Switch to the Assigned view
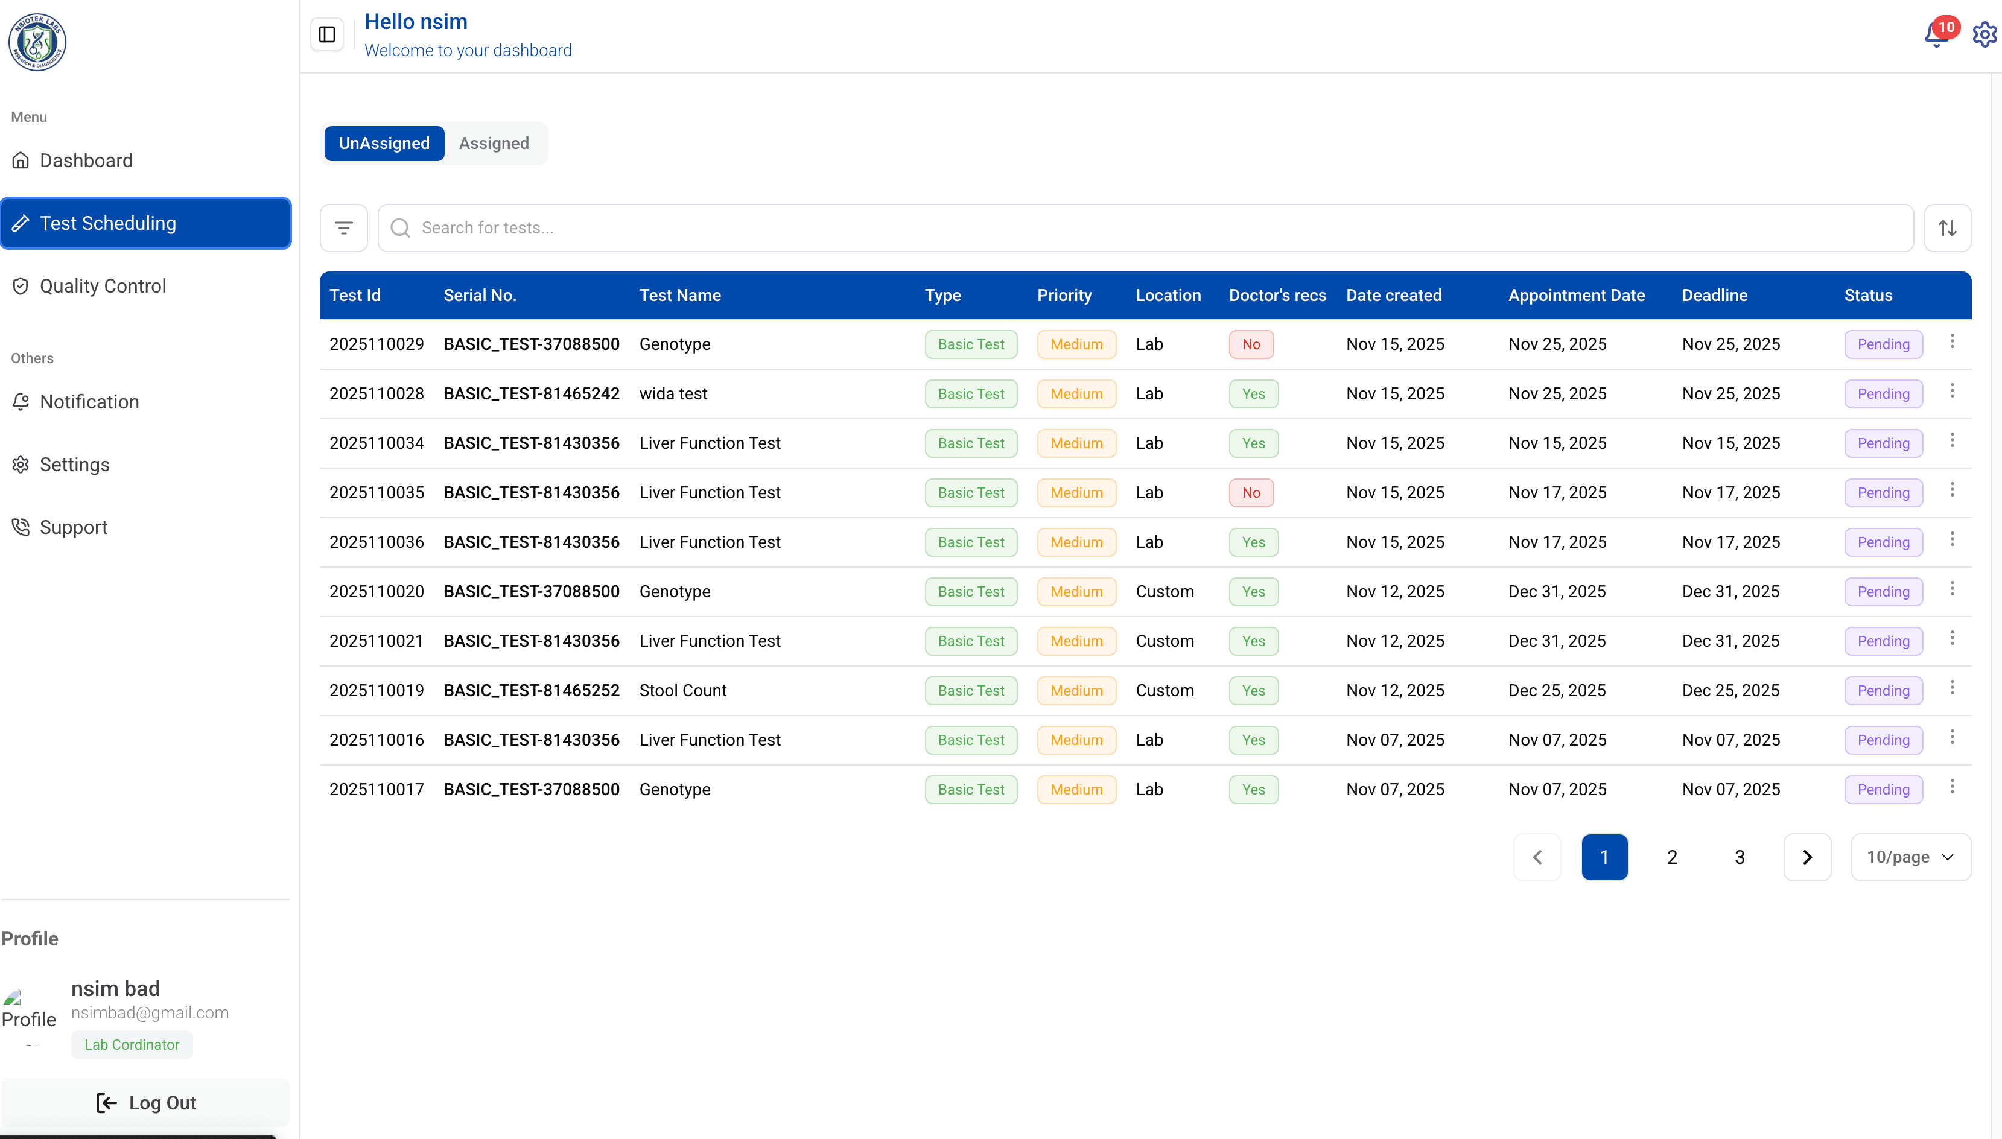The image size is (2002, 1139). coord(493,143)
